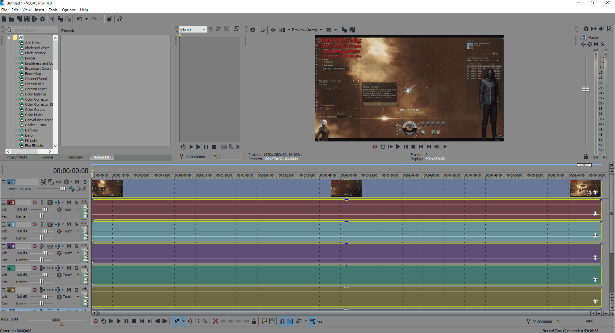Click the Zoom Edit tool magnifier
Image resolution: width=615 pixels, height=333 pixels.
coord(205,321)
